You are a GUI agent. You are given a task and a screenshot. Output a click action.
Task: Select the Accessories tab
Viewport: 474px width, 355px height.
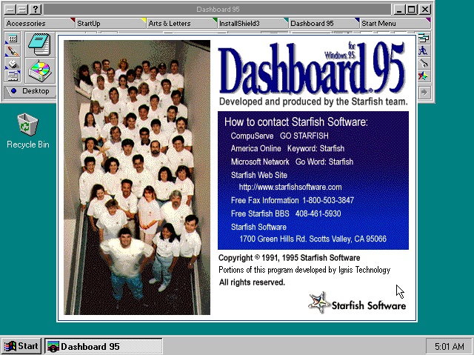pos(39,23)
